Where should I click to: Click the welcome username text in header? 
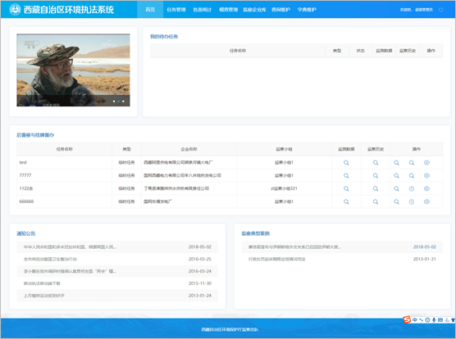pyautogui.click(x=417, y=10)
